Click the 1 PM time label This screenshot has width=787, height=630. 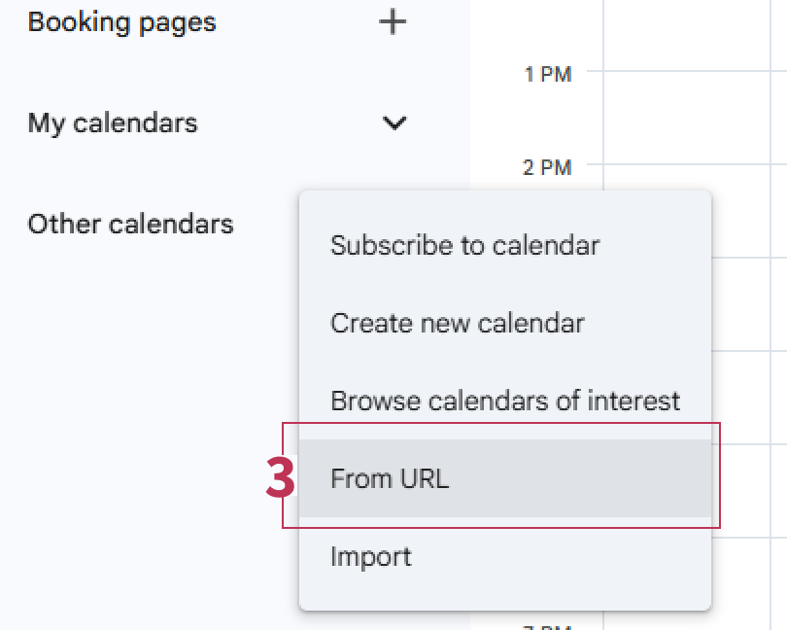(547, 75)
